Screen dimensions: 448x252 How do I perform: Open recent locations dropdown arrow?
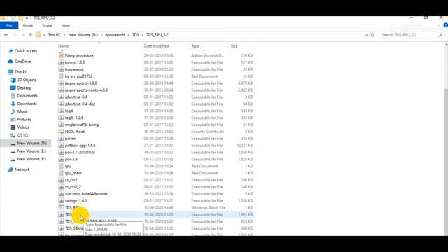24,35
